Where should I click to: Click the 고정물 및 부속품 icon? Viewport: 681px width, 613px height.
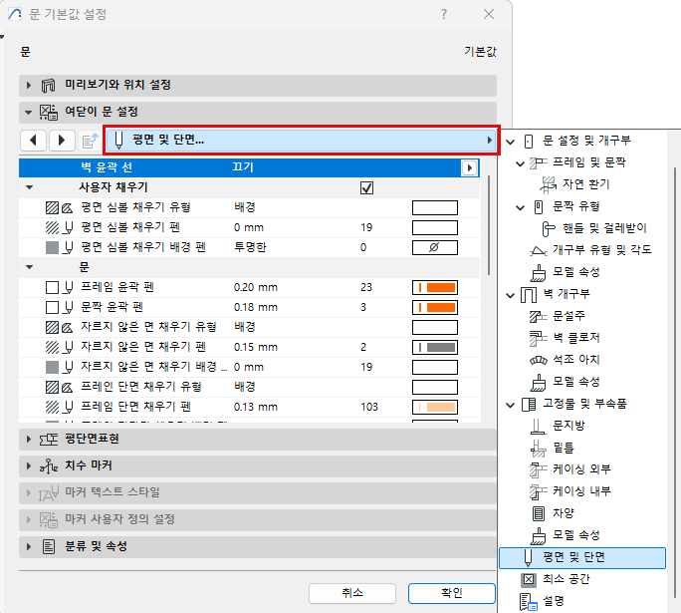pyautogui.click(x=528, y=405)
